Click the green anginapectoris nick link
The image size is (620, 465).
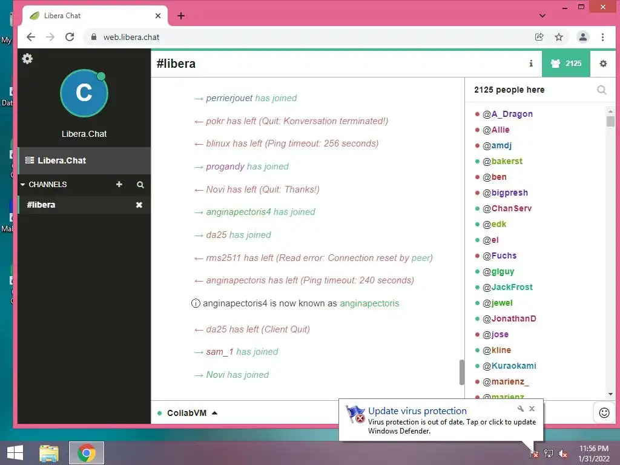click(x=369, y=303)
